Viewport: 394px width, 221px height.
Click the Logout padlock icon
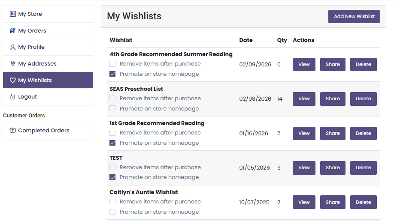pos(12,97)
